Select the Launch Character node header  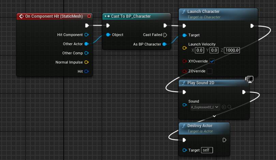218,14
